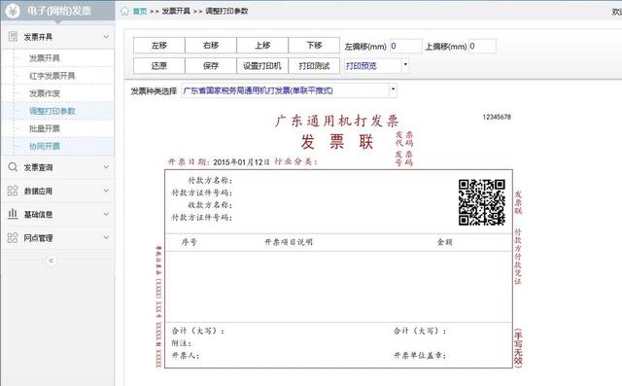
Task: Open 红字发票开具 submenu item
Action: click(52, 76)
